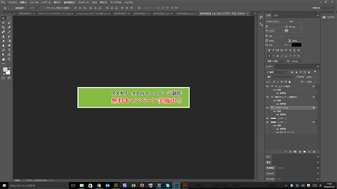This screenshot has width=337, height=189.
Task: Select the Blur tool
Action: point(3,46)
